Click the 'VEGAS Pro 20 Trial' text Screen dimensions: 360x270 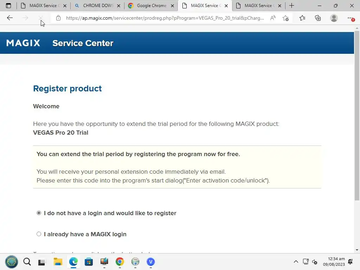(60, 133)
